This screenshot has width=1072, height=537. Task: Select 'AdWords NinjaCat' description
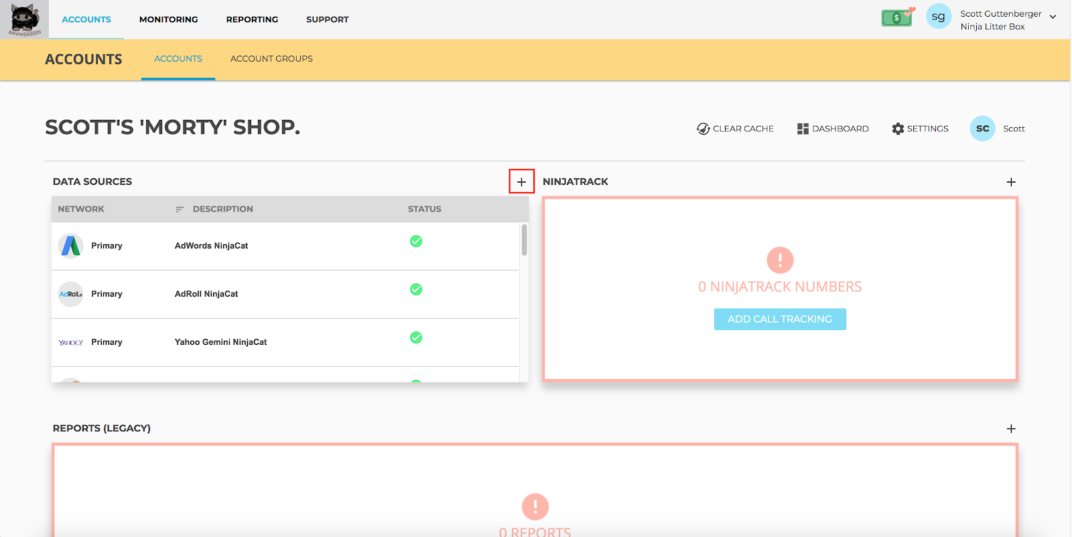(211, 246)
